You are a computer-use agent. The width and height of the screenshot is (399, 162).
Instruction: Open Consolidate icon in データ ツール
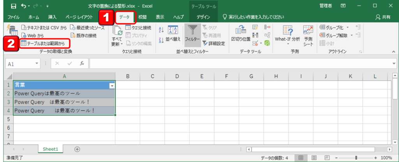click(x=267, y=27)
